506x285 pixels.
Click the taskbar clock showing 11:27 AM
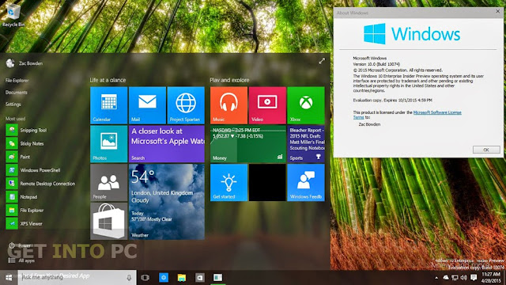(491, 278)
